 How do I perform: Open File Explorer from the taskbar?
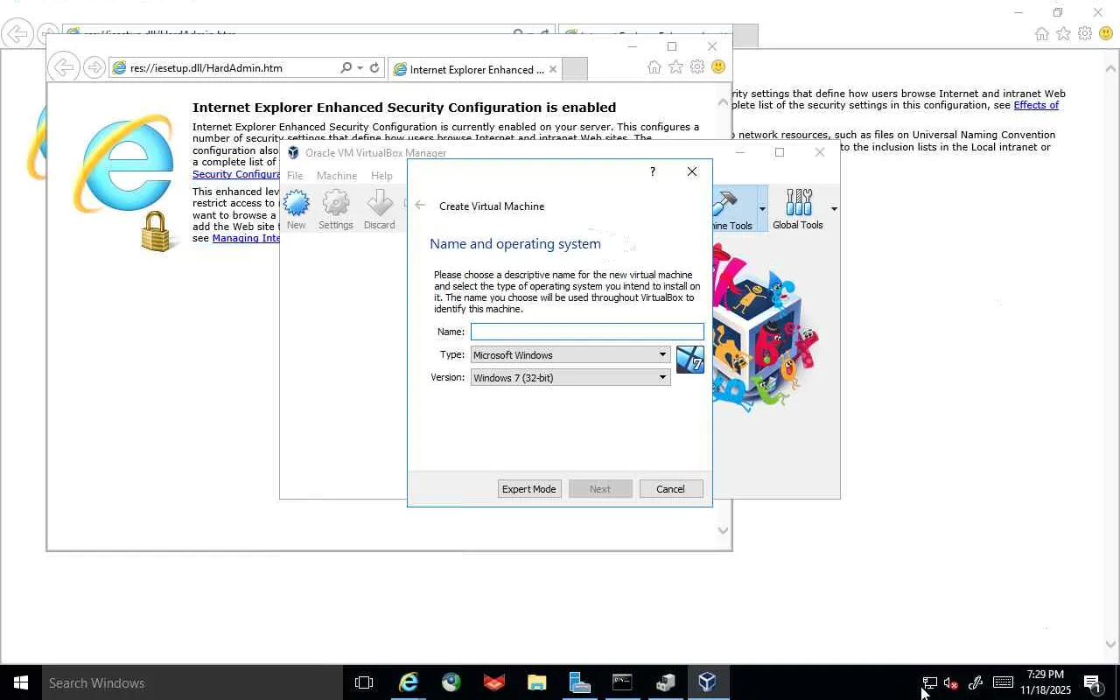pyautogui.click(x=536, y=682)
